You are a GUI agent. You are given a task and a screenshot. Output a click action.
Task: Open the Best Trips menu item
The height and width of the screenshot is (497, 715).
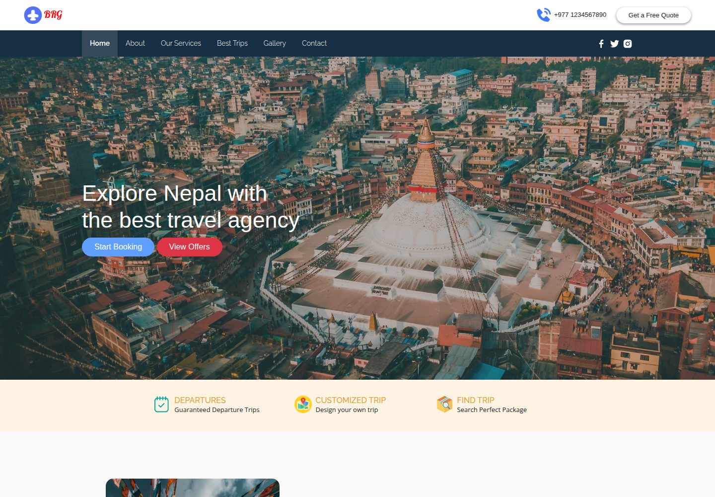[x=232, y=43]
